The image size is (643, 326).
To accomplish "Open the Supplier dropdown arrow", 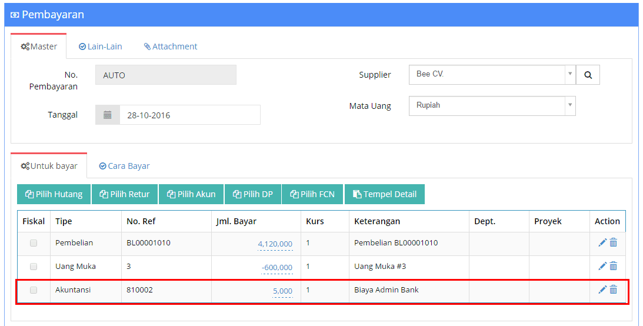I will click(x=570, y=74).
